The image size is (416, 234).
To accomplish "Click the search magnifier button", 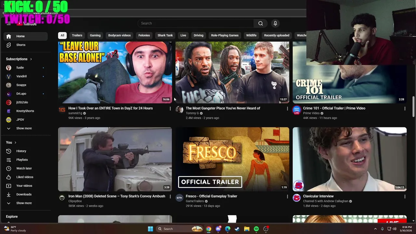I will click(260, 23).
